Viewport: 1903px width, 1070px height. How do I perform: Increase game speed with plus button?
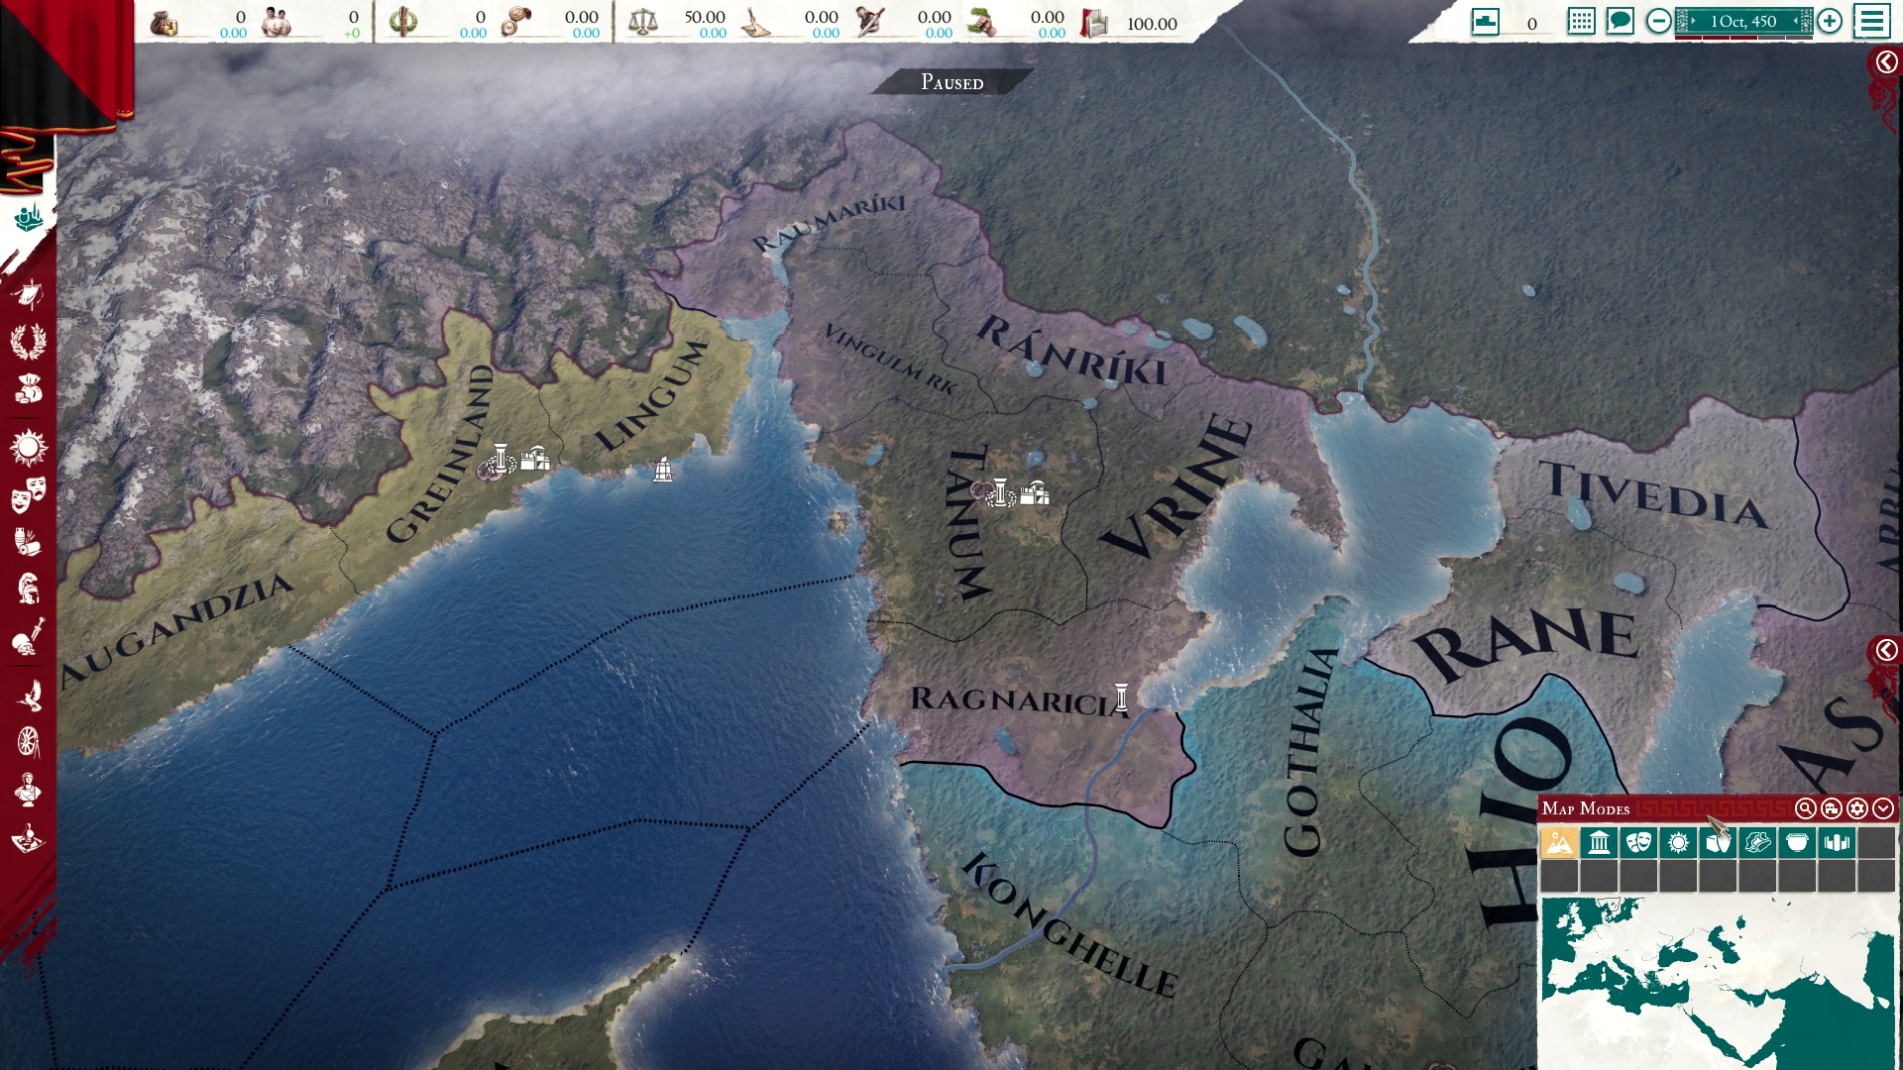1830,21
